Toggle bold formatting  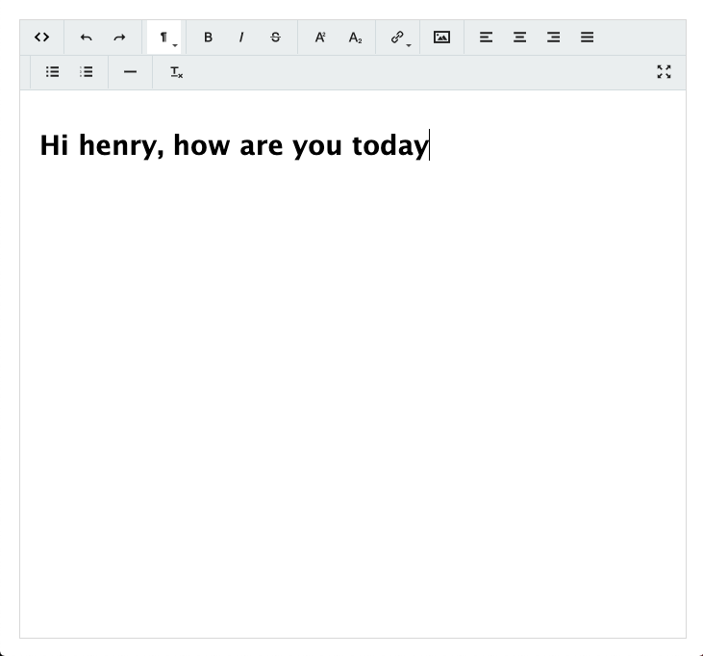click(x=208, y=38)
